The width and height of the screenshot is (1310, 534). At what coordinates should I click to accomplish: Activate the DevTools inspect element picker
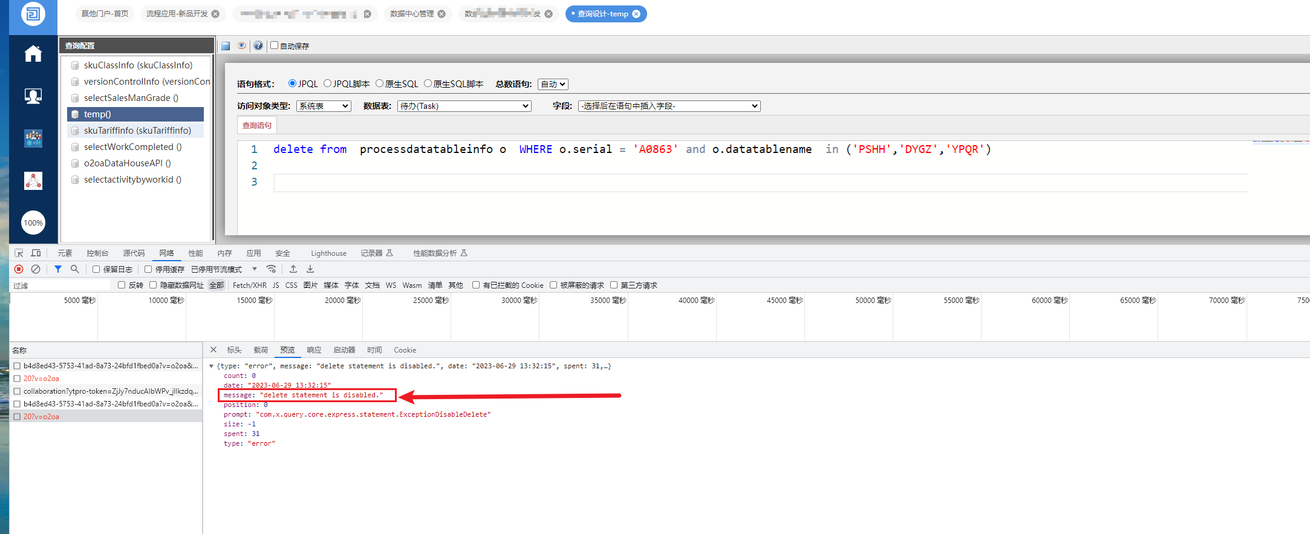point(19,253)
